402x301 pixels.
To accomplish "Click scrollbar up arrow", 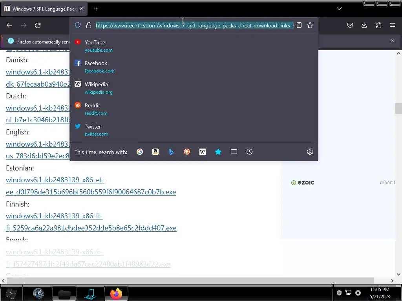I will 398,53.
